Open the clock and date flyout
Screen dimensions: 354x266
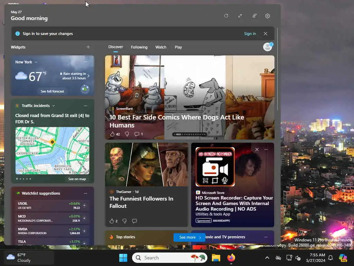[316, 258]
